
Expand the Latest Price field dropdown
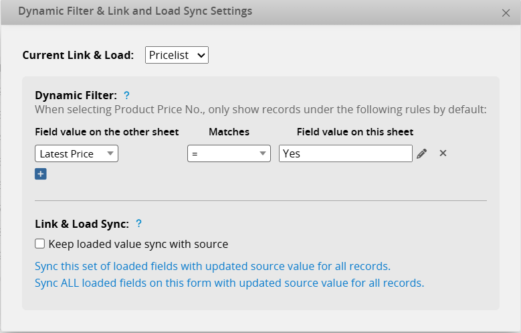76,153
